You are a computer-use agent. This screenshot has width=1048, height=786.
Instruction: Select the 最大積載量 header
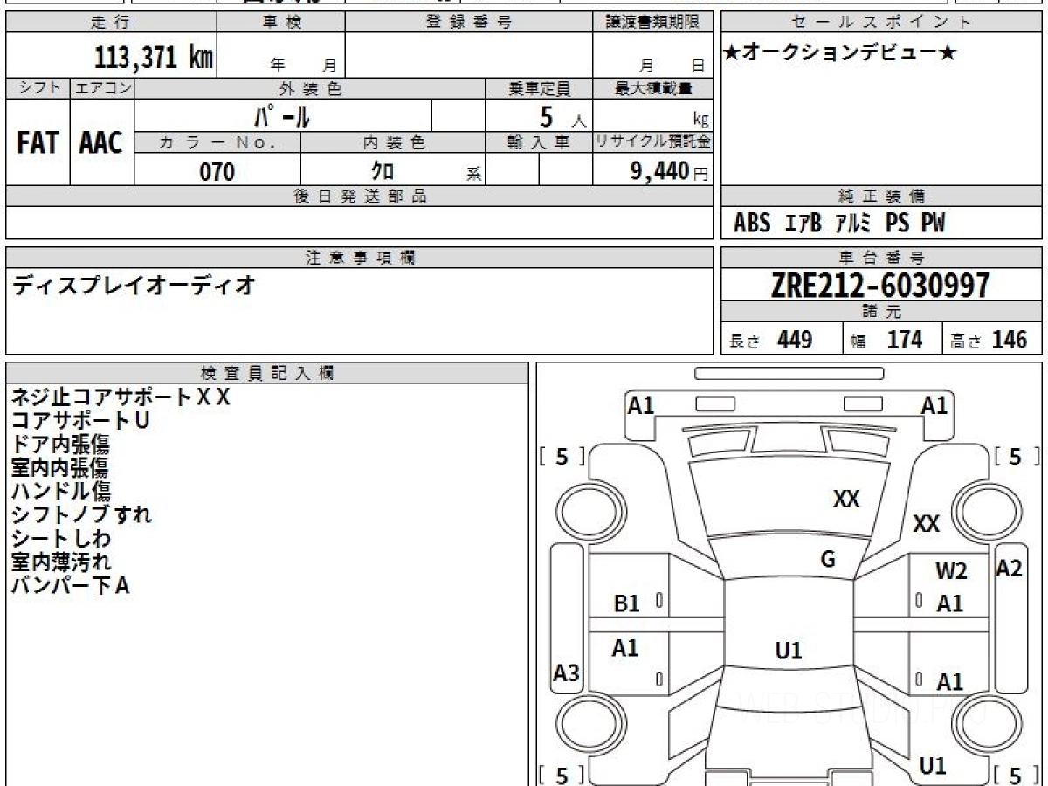tap(653, 88)
